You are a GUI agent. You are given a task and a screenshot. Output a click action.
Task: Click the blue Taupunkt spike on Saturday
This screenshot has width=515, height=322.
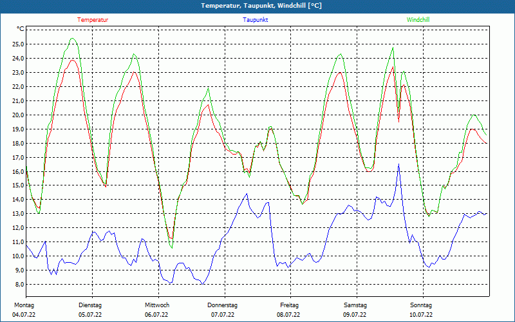pyautogui.click(x=398, y=165)
